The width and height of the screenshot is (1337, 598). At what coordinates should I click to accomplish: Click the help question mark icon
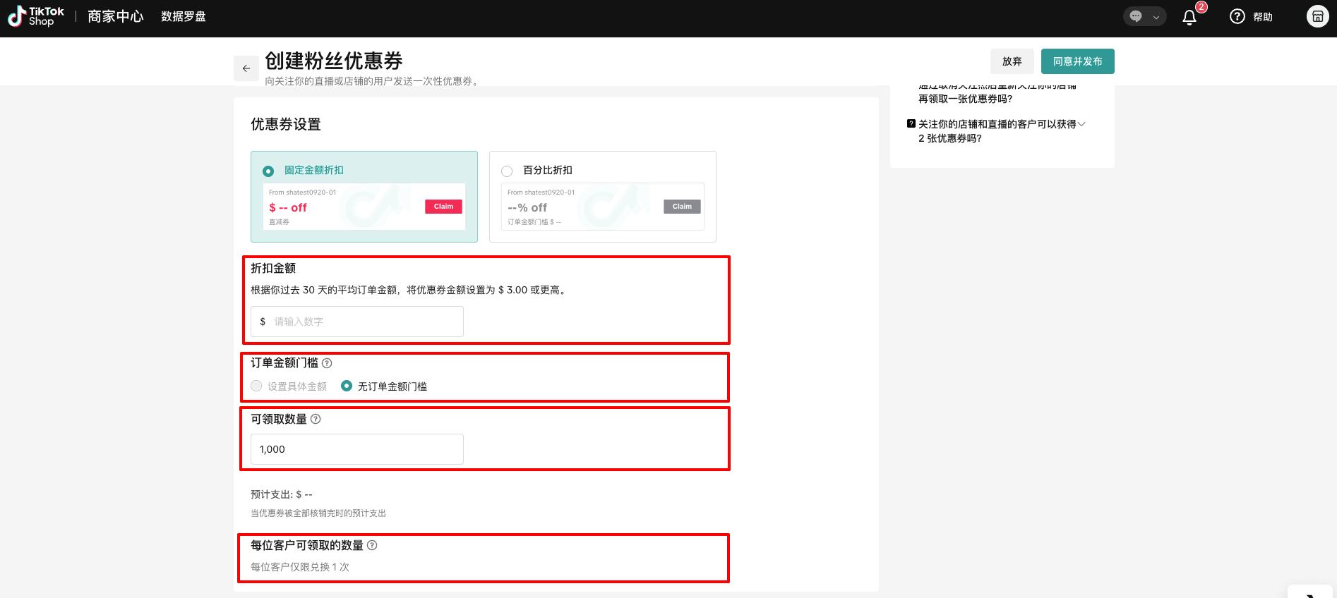click(1237, 17)
